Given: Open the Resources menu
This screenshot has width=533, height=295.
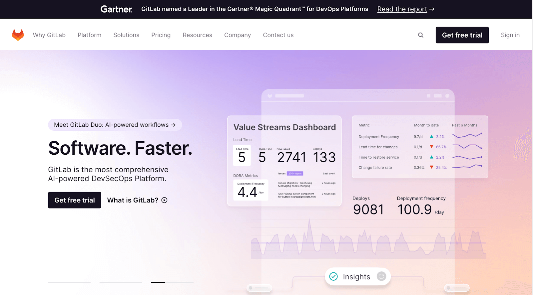Looking at the screenshot, I should tap(197, 35).
